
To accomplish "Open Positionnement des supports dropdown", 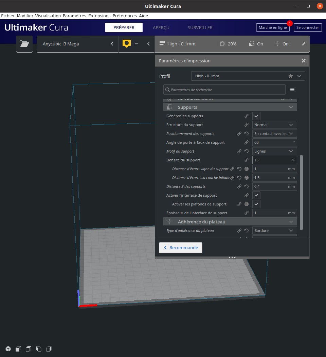I will (274, 134).
